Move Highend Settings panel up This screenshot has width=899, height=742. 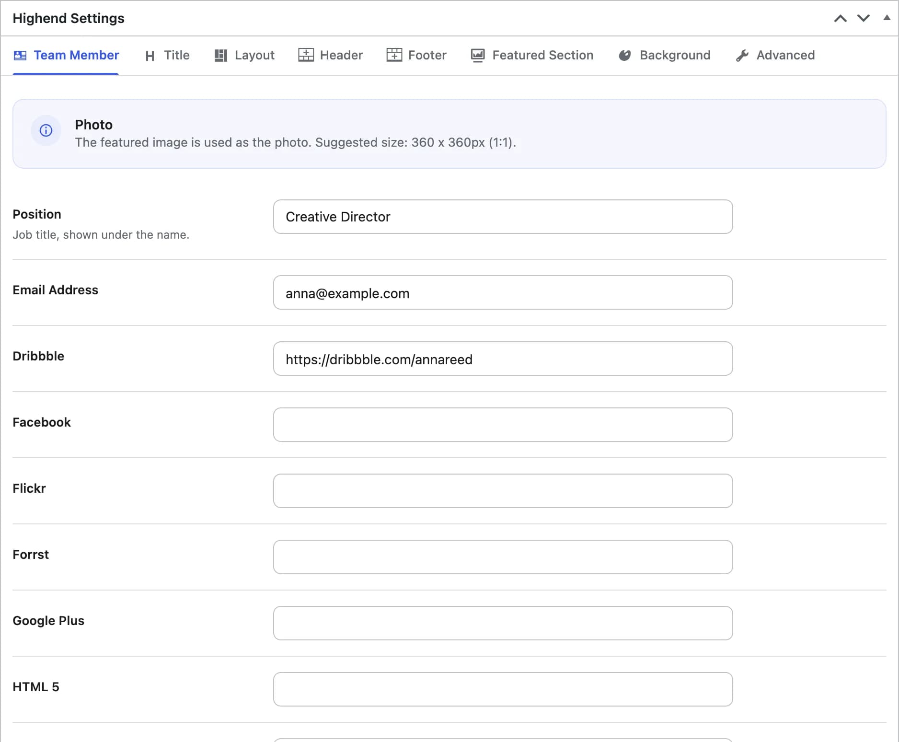point(841,18)
